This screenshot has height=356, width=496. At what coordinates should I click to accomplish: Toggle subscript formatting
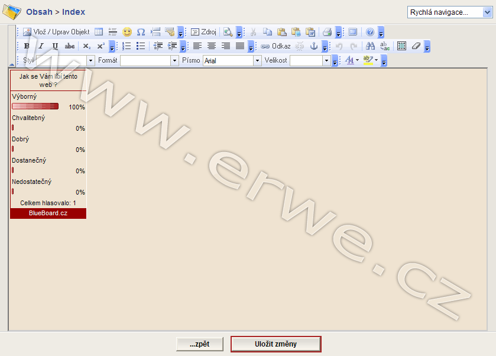pos(87,46)
